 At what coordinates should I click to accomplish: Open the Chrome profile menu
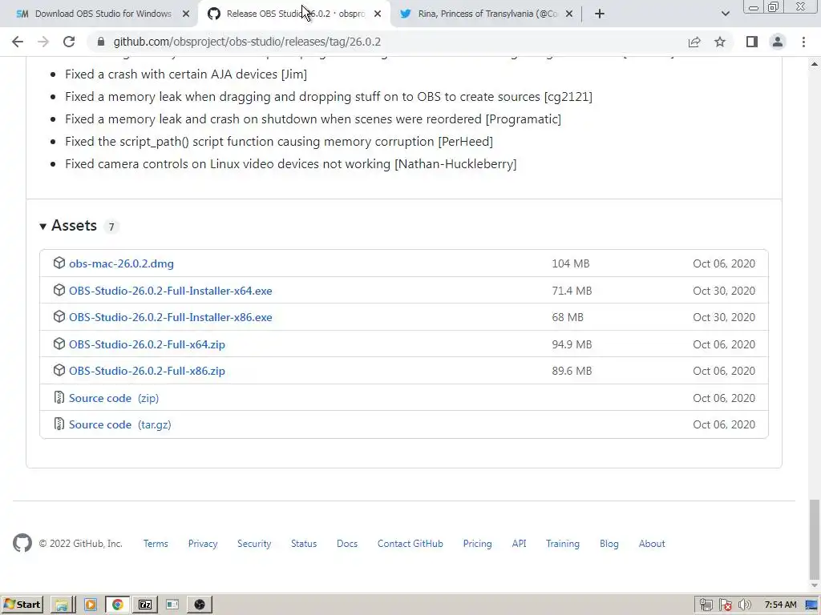click(x=778, y=42)
